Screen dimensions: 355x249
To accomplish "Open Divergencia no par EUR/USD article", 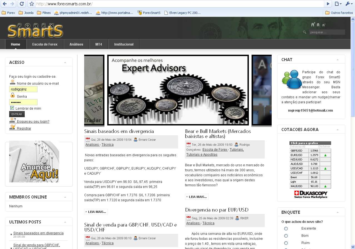I will pyautogui.click(x=217, y=210).
